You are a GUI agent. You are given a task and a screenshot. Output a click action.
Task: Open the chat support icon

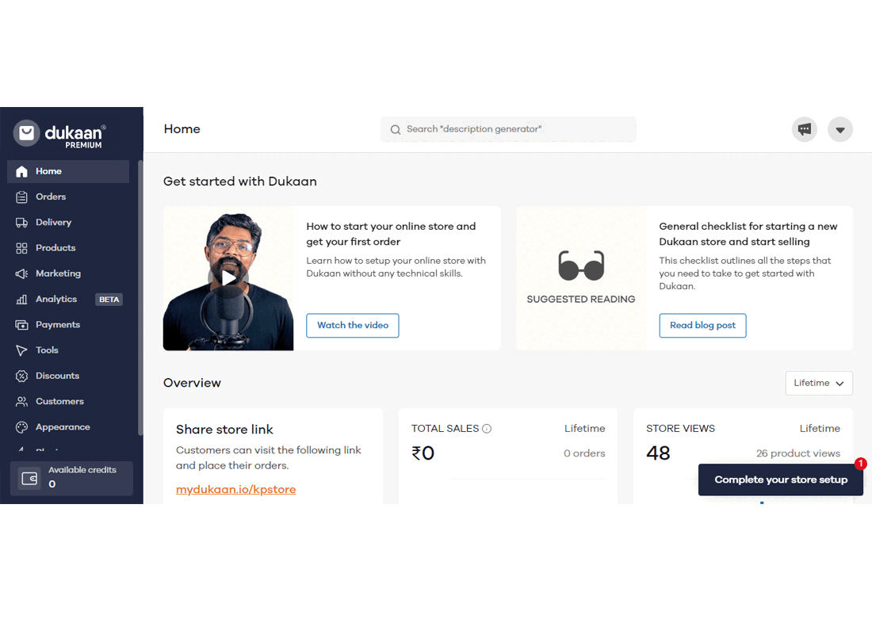pyautogui.click(x=804, y=128)
